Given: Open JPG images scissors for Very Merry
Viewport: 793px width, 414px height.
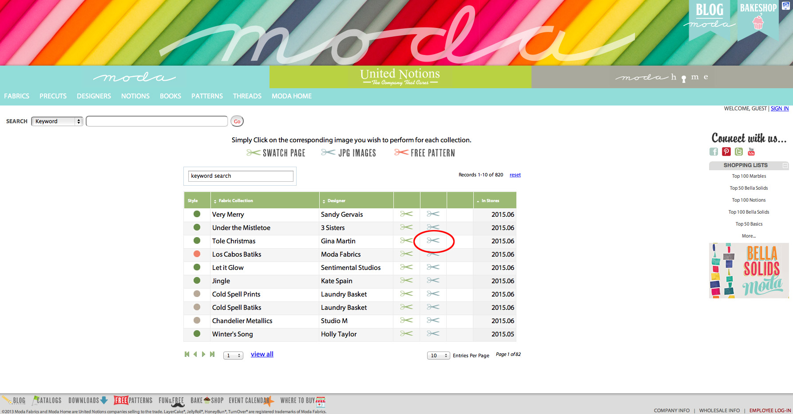Looking at the screenshot, I should pos(433,214).
